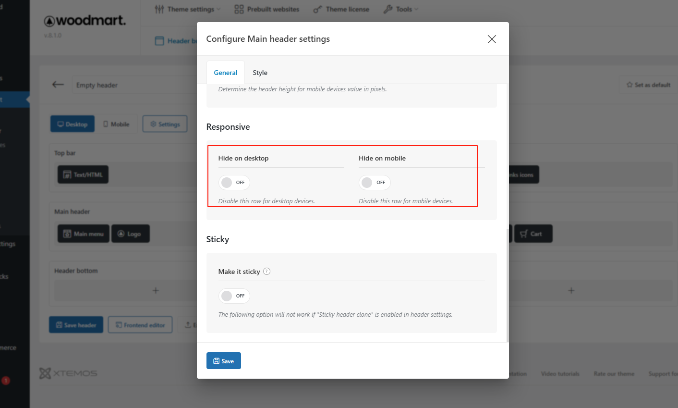Click the Text/HTML element in Top bar

pos(83,174)
